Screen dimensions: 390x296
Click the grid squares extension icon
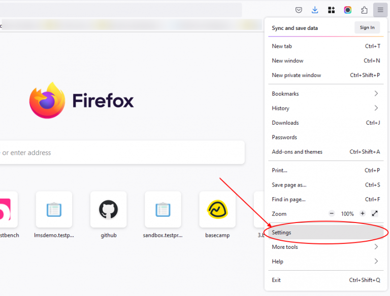pos(331,10)
